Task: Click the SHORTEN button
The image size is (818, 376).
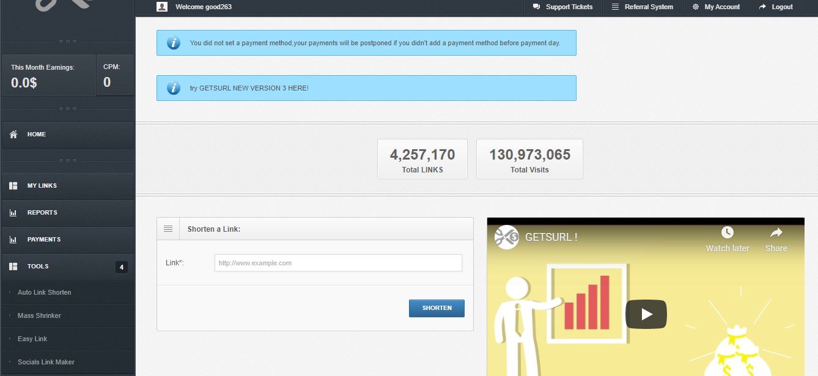Action: [x=437, y=308]
